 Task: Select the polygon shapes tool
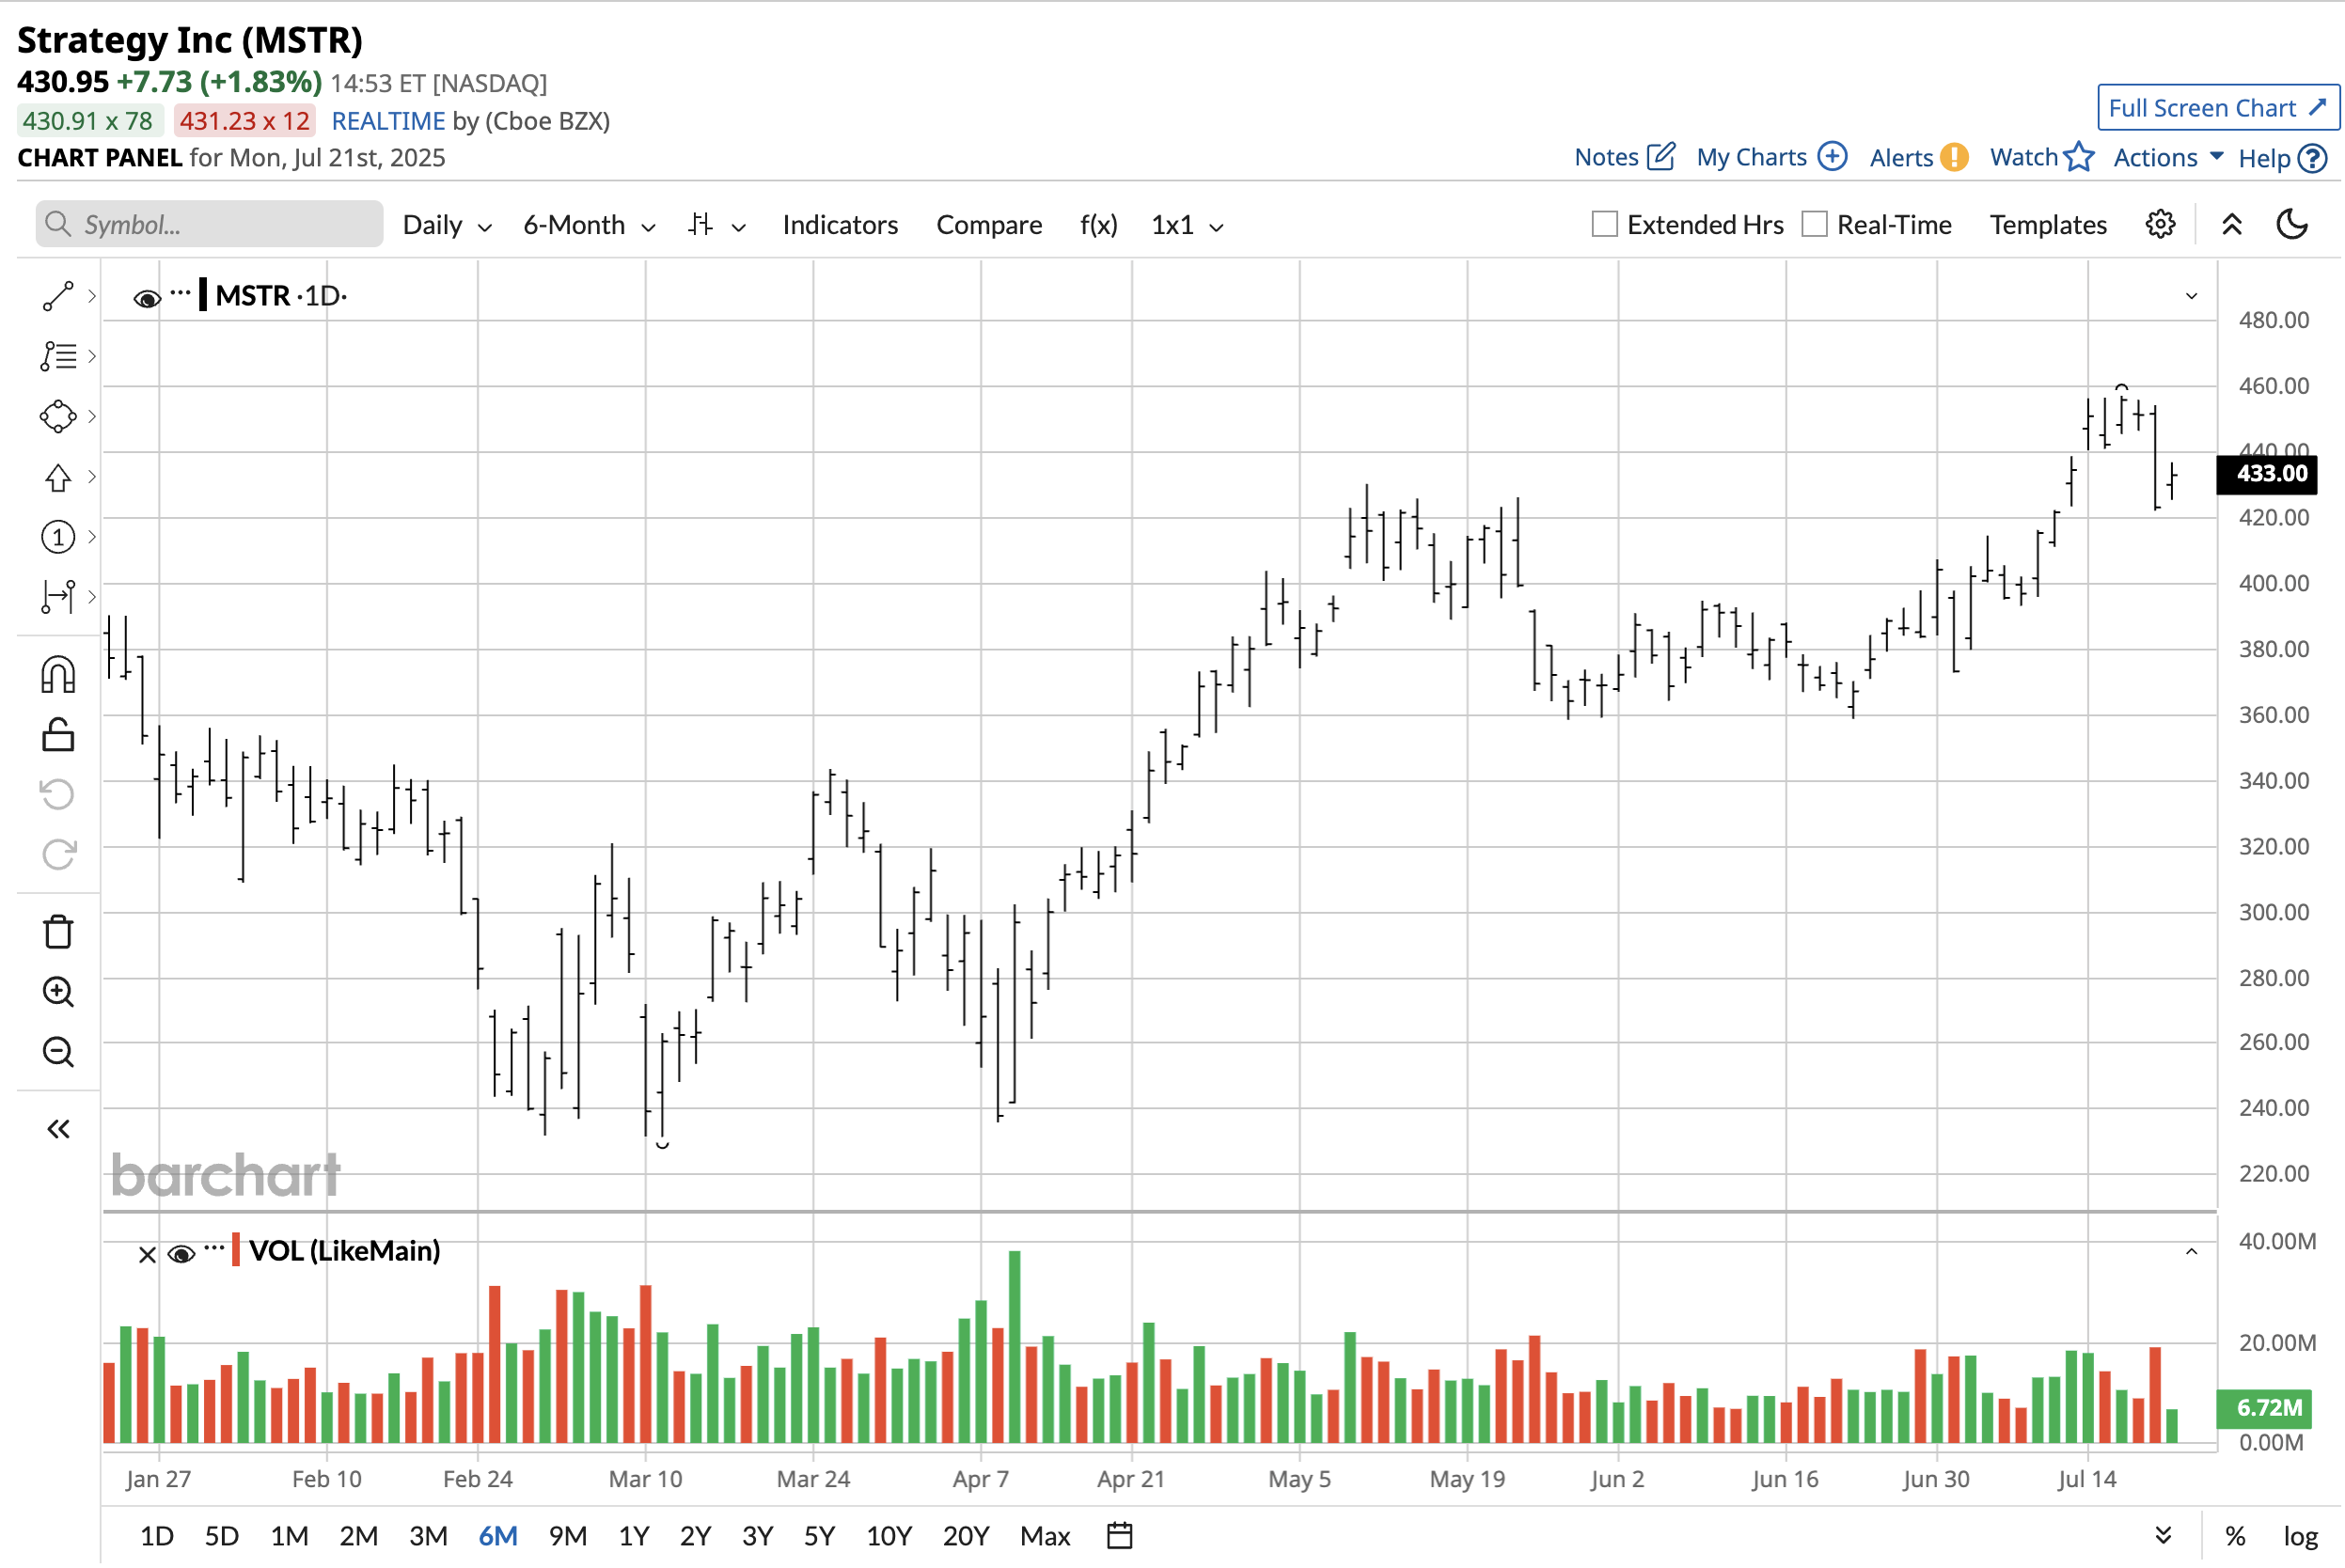point(58,416)
